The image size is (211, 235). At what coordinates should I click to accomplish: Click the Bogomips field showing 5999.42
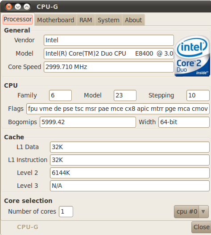pyautogui.click(x=88, y=122)
